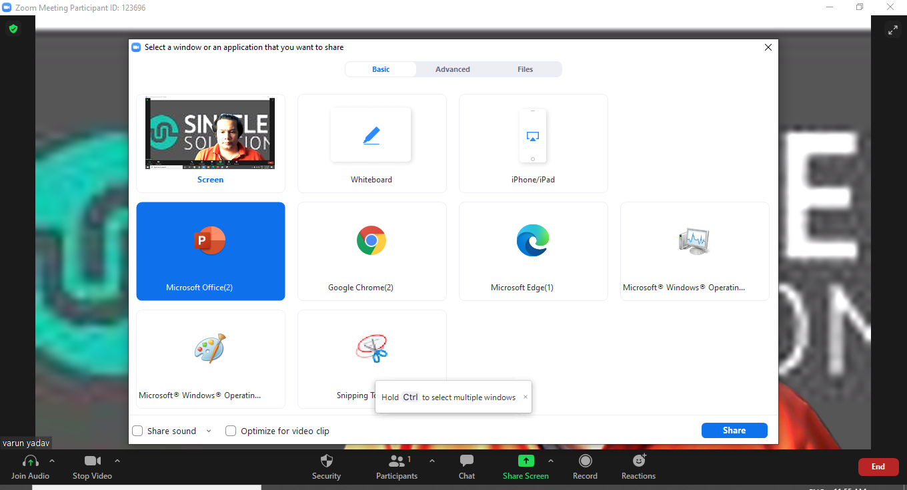Click the green encryption shield icon
The width and height of the screenshot is (907, 490).
coord(13,29)
